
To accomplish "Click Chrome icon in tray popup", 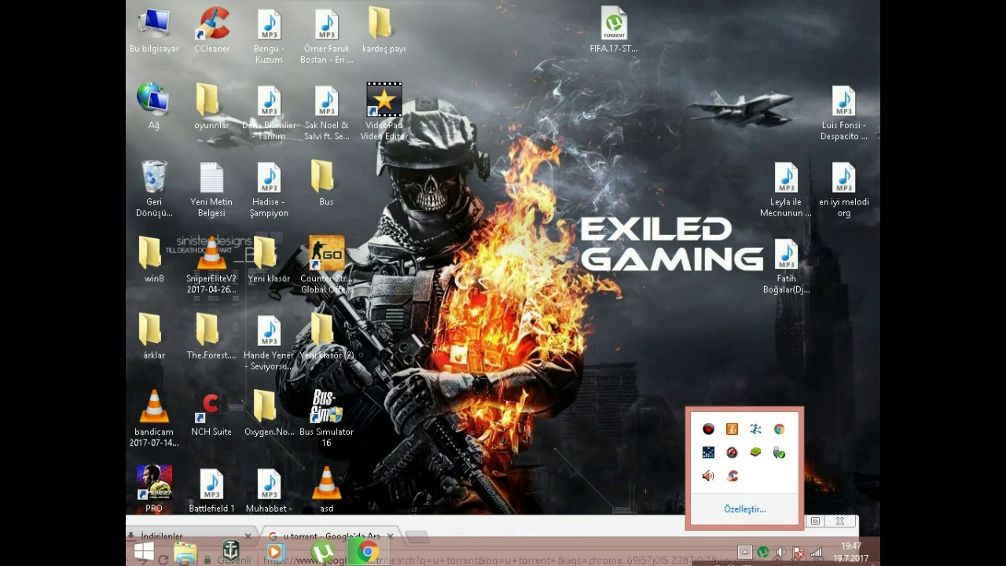I will pyautogui.click(x=779, y=429).
